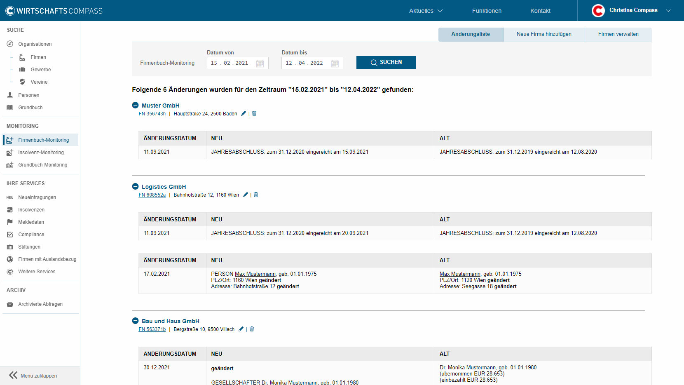Select Vereine in the sidebar

coord(39,82)
